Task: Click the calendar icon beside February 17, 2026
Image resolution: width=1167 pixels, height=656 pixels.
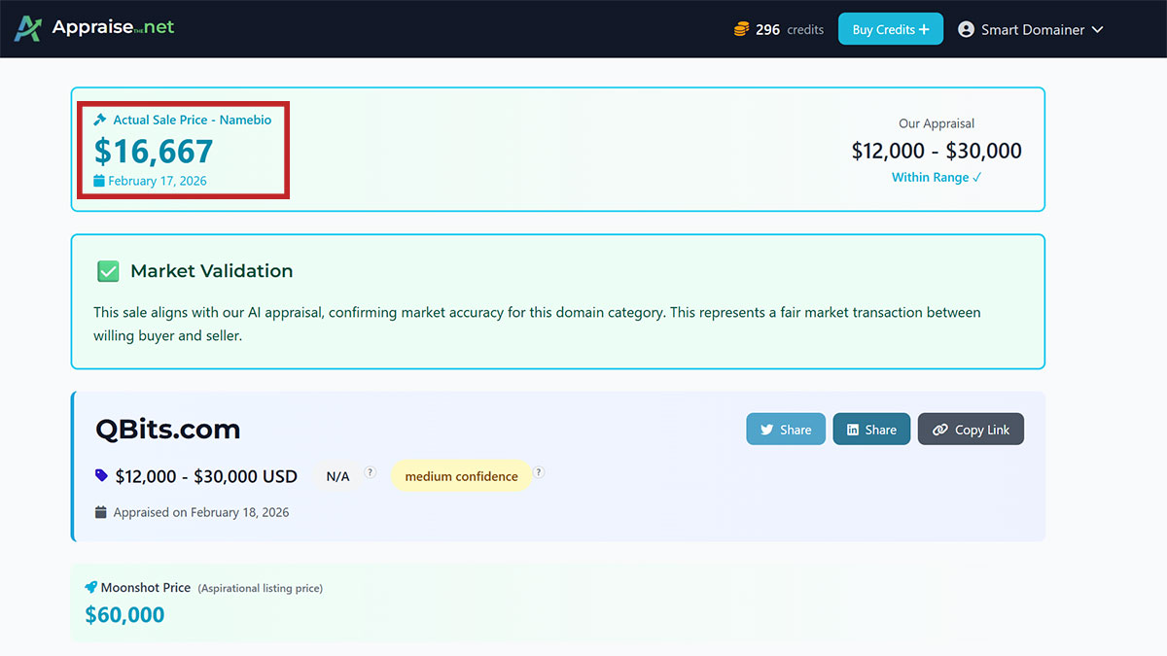Action: 99,181
